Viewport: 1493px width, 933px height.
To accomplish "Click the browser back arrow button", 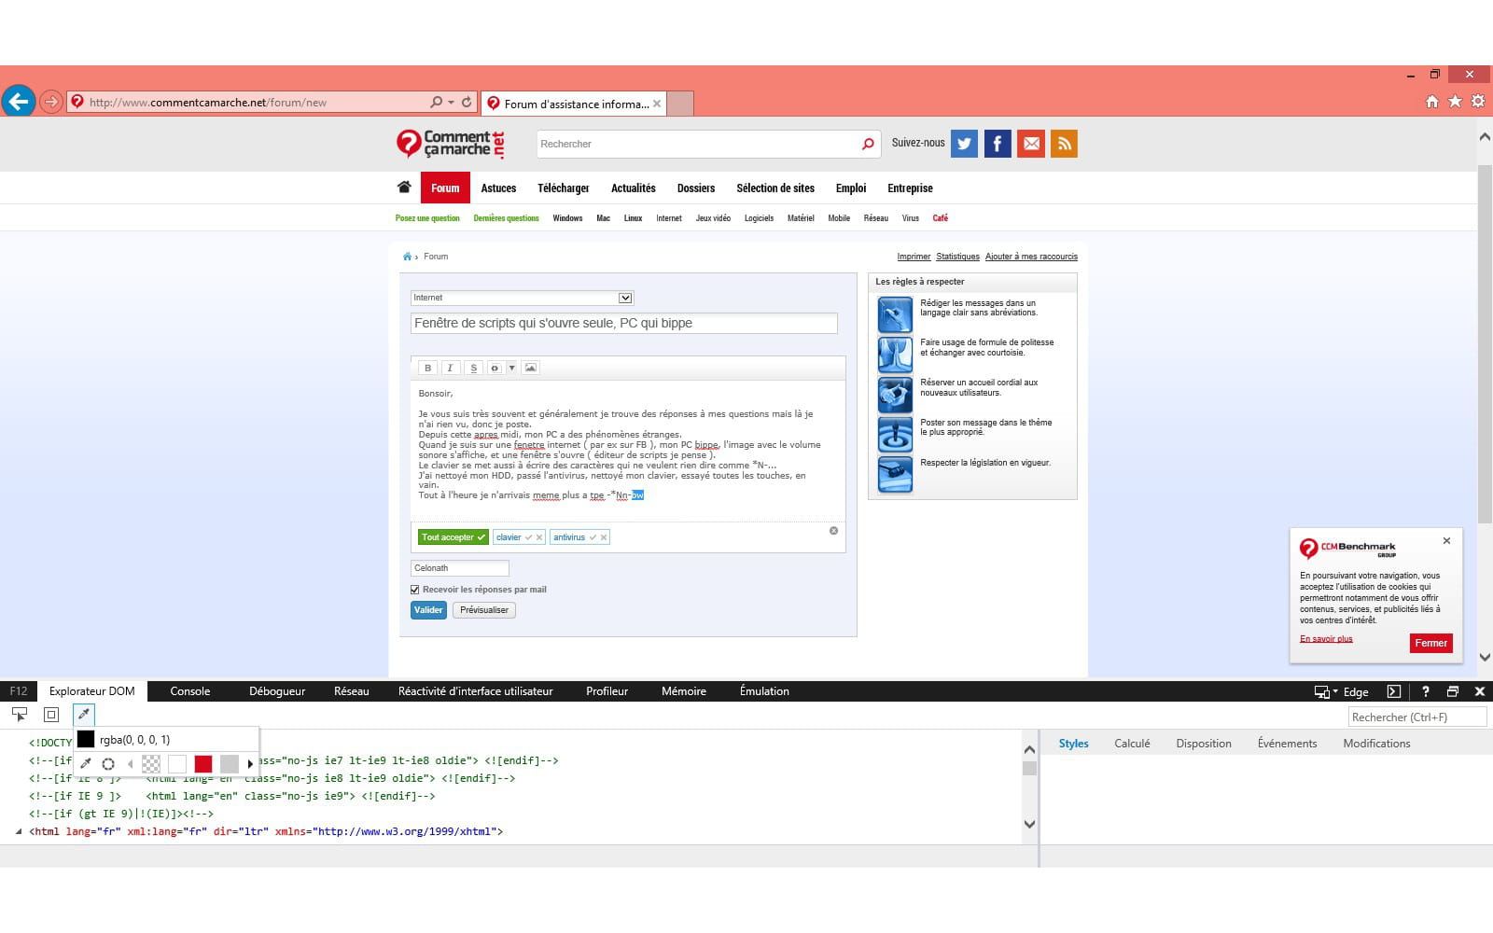I will point(19,101).
